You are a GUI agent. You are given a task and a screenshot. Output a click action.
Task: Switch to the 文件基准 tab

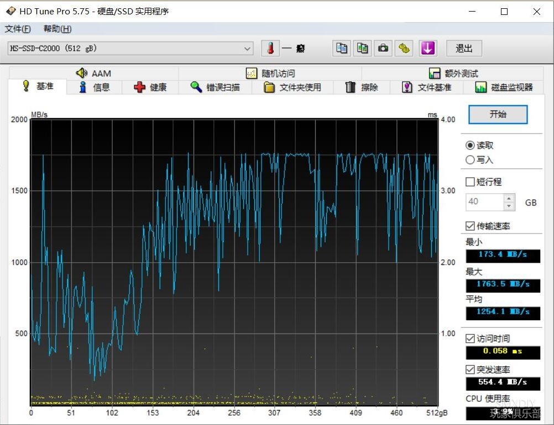[427, 87]
